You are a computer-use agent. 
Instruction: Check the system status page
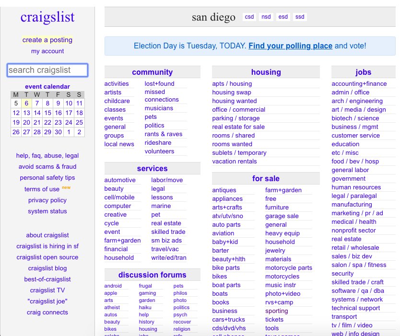click(x=47, y=211)
